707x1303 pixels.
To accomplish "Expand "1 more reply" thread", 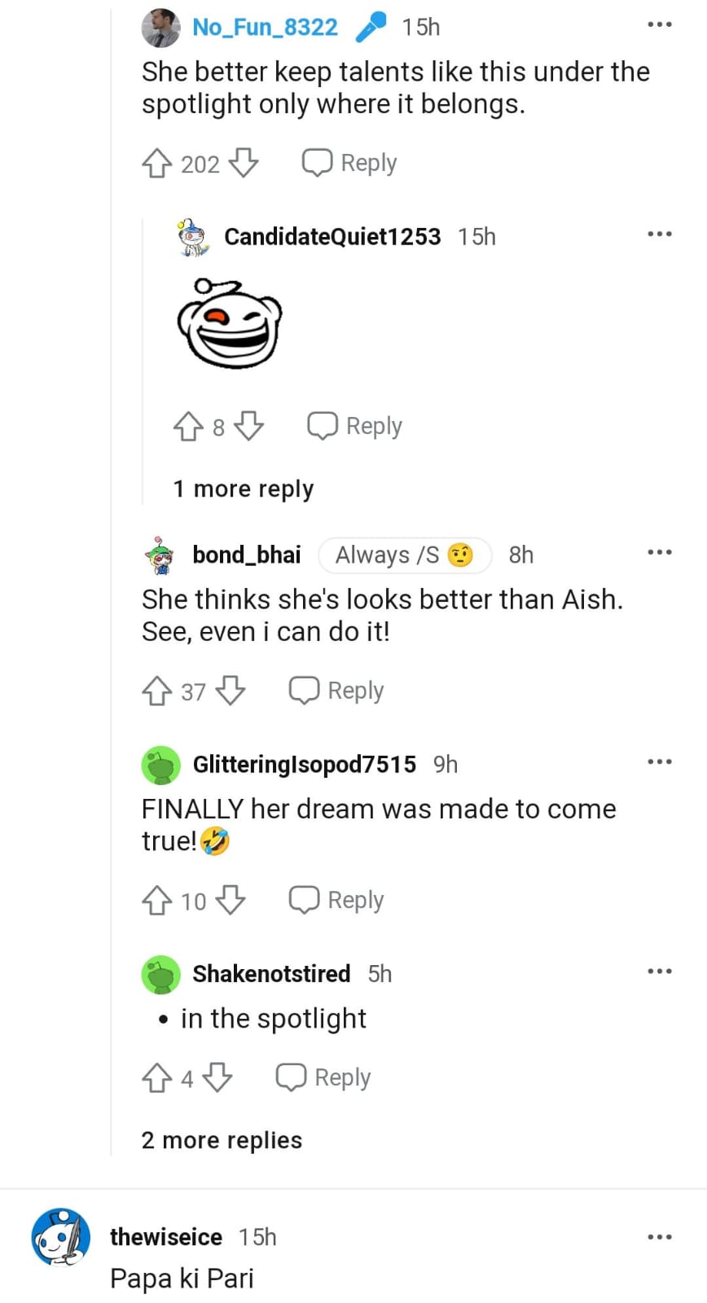I will coord(243,489).
